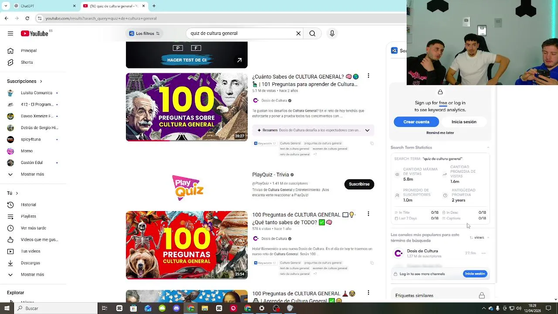Open Playlists in the sidebar
Image resolution: width=558 pixels, height=314 pixels.
pyautogui.click(x=28, y=216)
